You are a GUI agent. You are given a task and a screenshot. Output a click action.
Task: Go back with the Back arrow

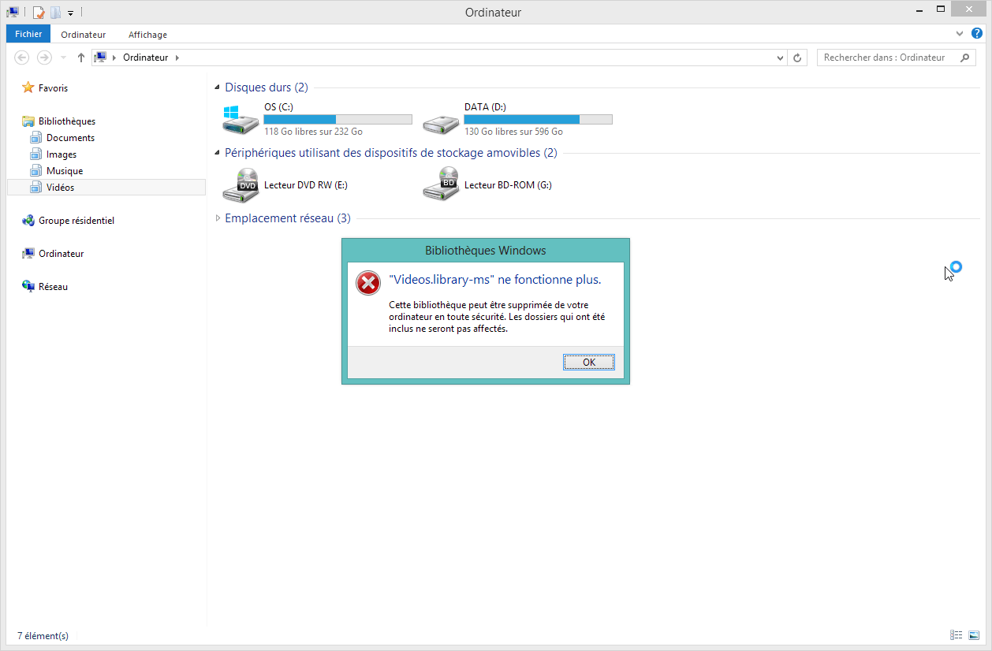click(22, 58)
